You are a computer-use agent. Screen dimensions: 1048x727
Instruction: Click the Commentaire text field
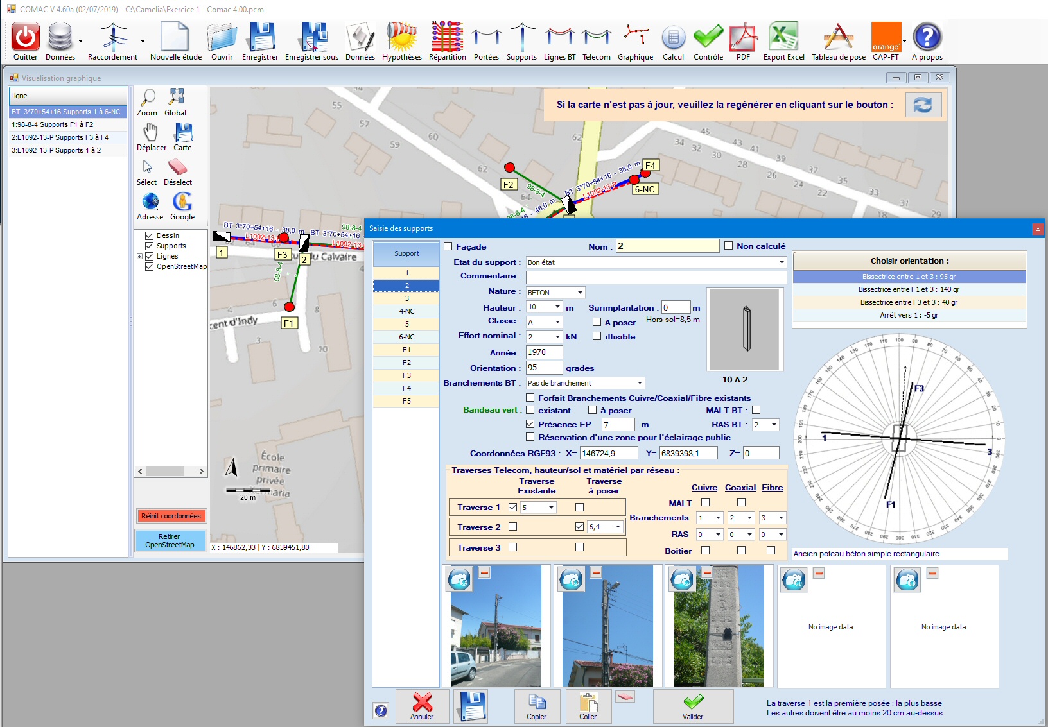click(656, 277)
